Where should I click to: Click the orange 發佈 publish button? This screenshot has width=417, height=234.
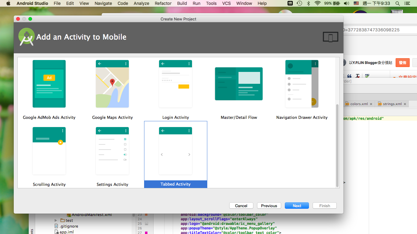[402, 62]
